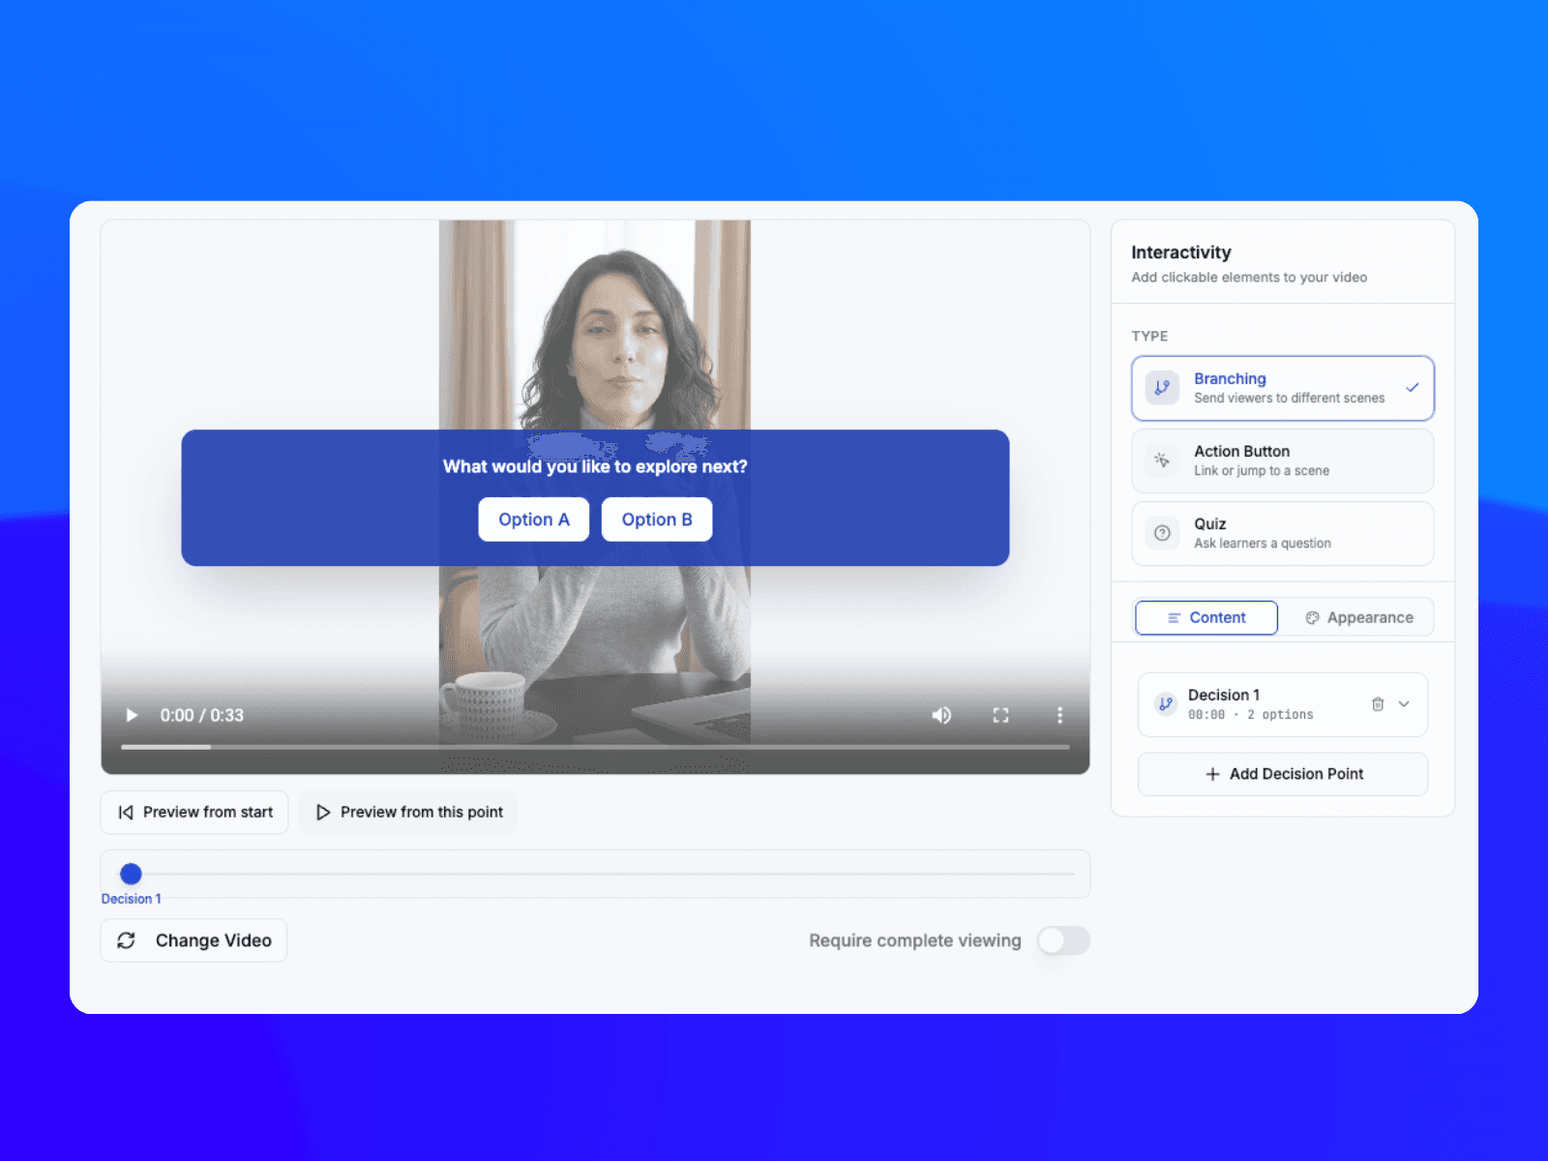Select the Branching interactivity type
The height and width of the screenshot is (1161, 1548).
tap(1283, 388)
